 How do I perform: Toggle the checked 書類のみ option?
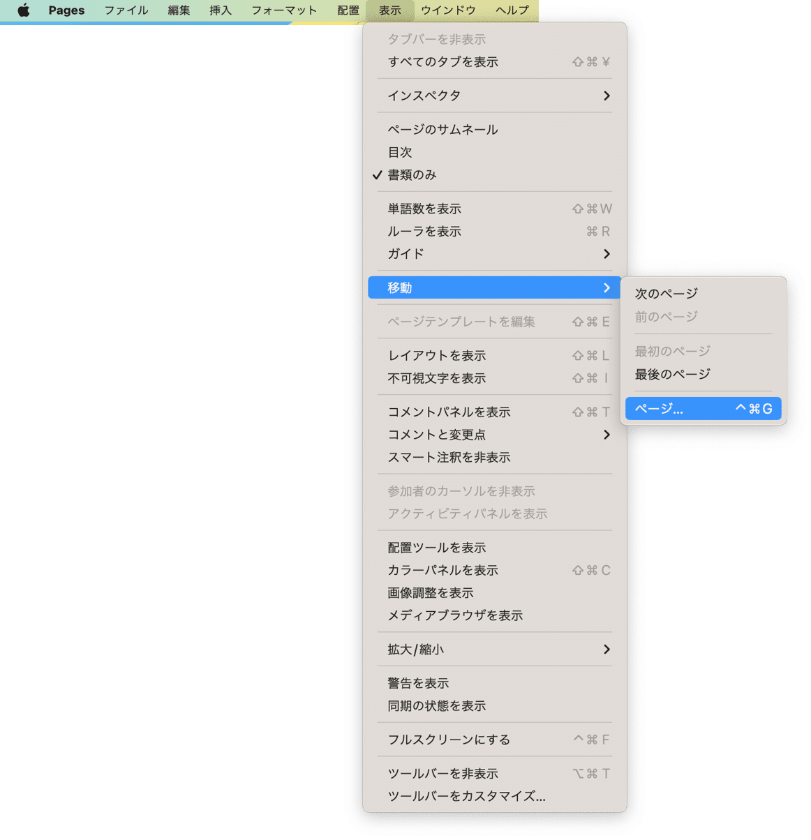tap(495, 175)
